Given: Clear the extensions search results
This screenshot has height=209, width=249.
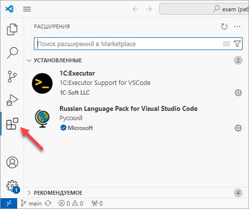Looking at the screenshot, I should pos(226,44).
